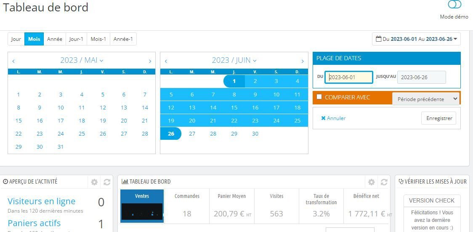
Task: Click the Enregistrer button
Action: point(438,118)
